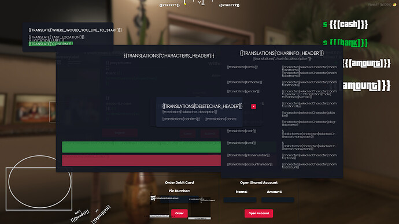Click the circular minimap outline

point(40,182)
